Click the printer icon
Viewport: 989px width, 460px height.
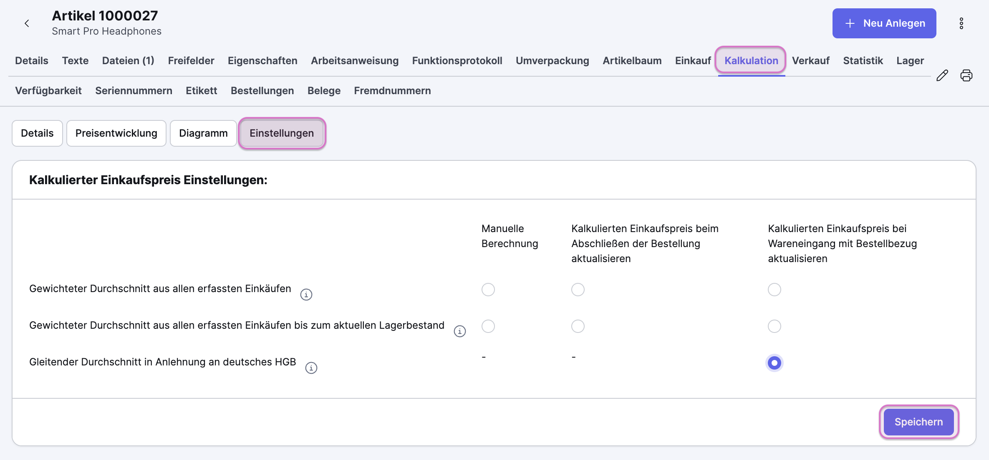click(x=966, y=75)
